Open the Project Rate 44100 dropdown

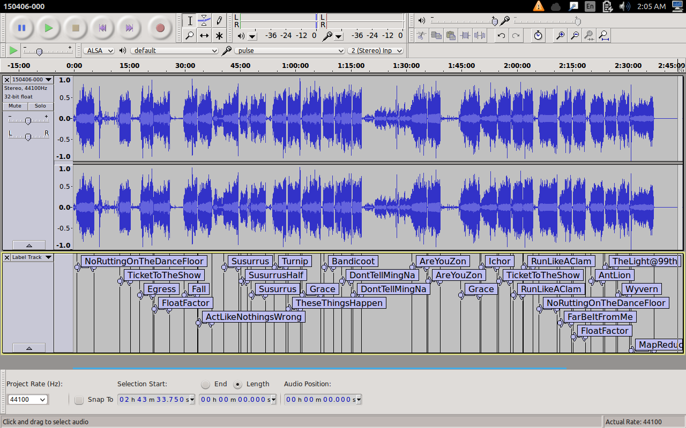point(27,400)
